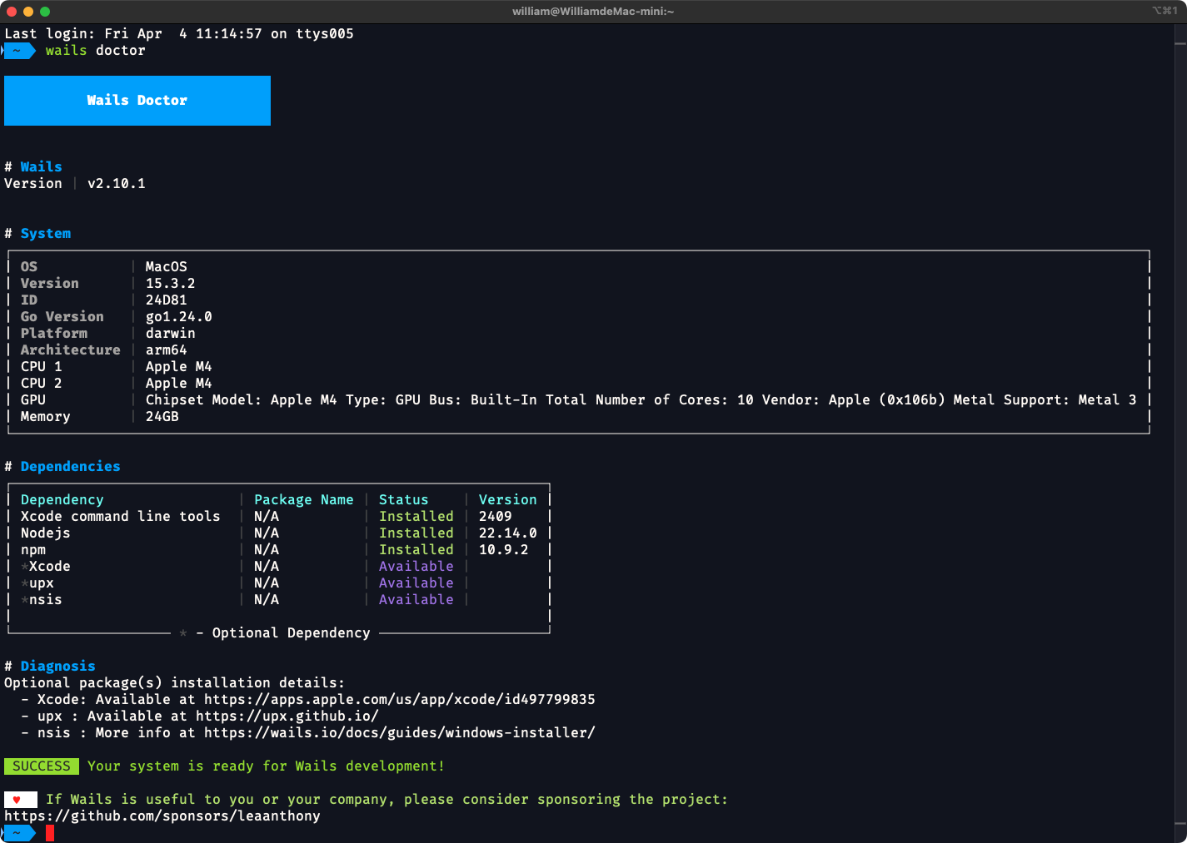This screenshot has height=843, width=1187.
Task: Click 'Last login: Fri Apr 4' line
Action: click(179, 34)
